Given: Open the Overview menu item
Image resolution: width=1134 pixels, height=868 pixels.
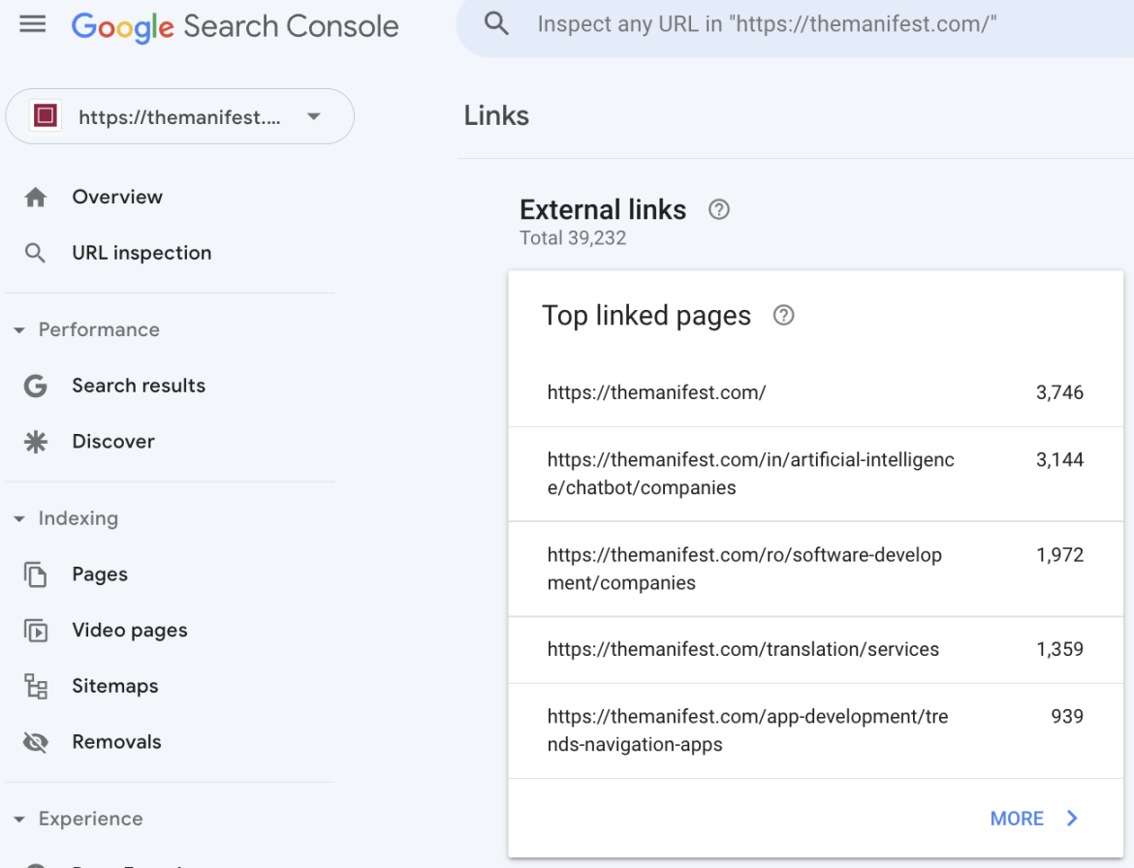Looking at the screenshot, I should tap(116, 196).
